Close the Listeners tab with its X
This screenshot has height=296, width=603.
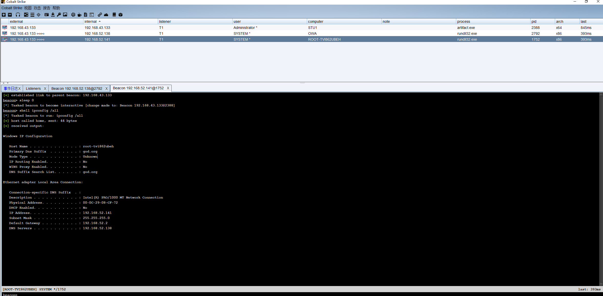45,89
